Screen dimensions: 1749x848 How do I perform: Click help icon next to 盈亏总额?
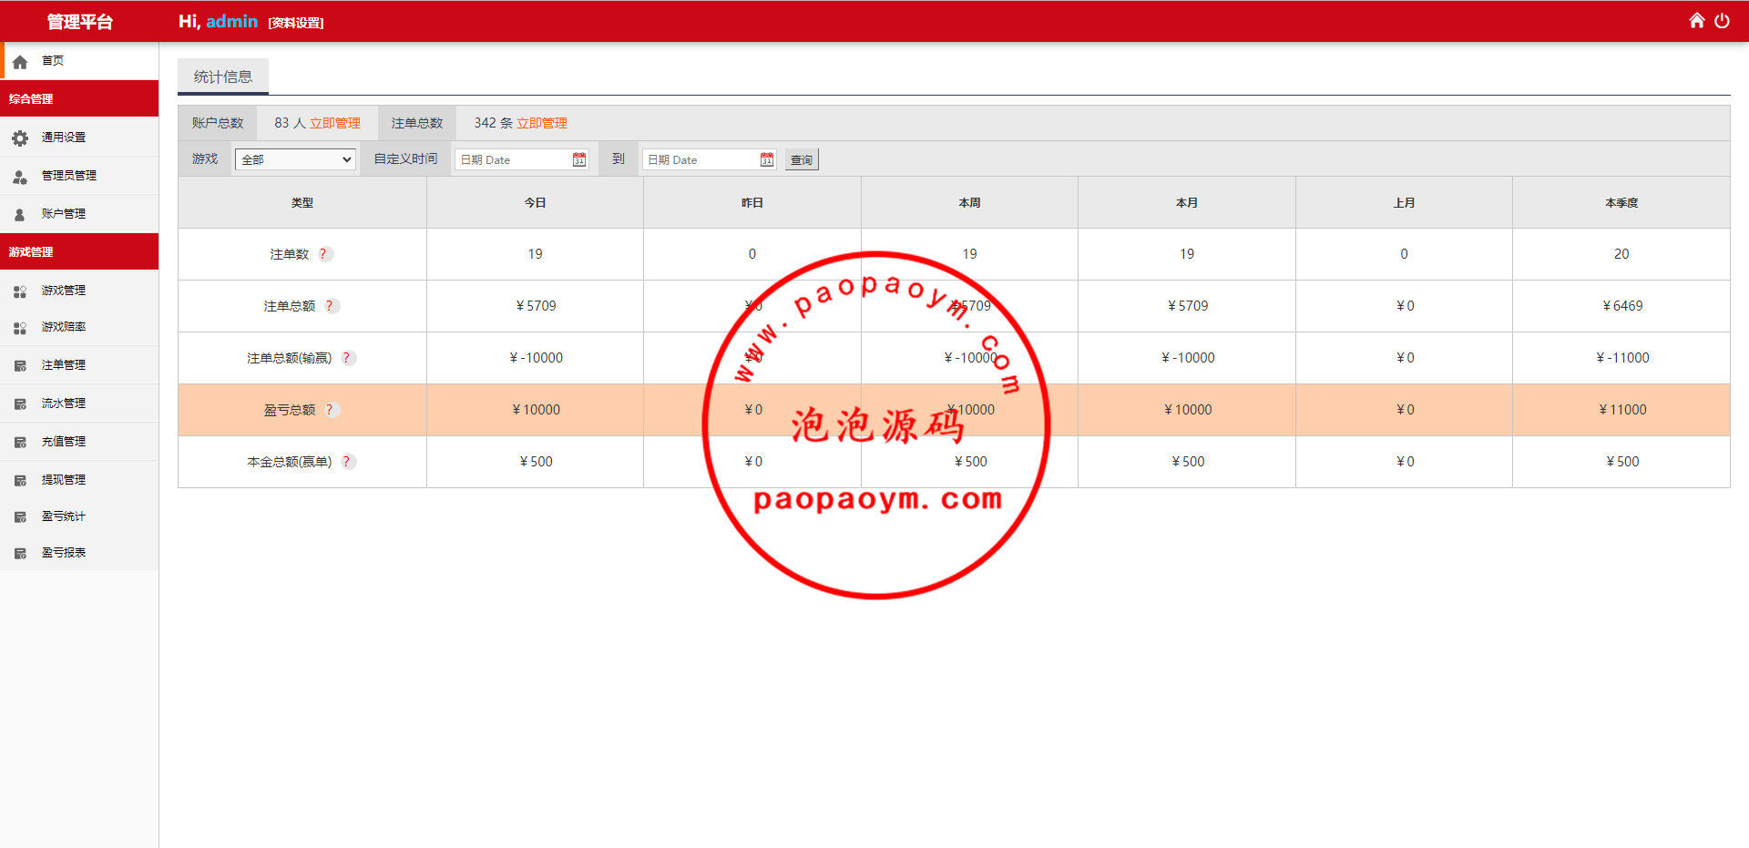pyautogui.click(x=332, y=410)
